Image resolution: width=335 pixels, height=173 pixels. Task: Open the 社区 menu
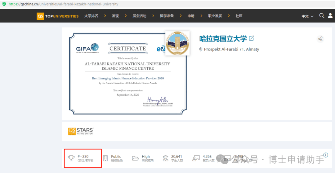(x=239, y=16)
